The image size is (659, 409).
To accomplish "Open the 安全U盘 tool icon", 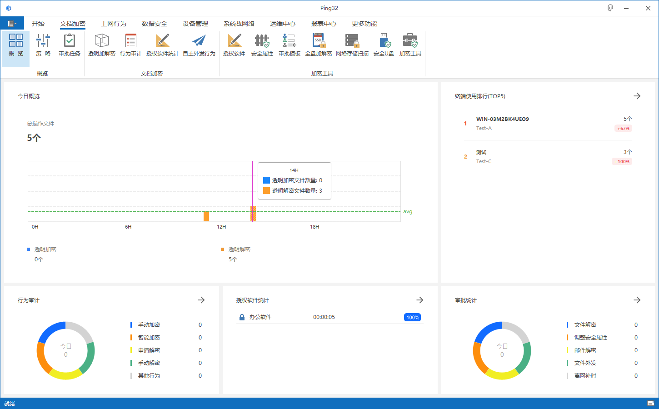I will [384, 45].
